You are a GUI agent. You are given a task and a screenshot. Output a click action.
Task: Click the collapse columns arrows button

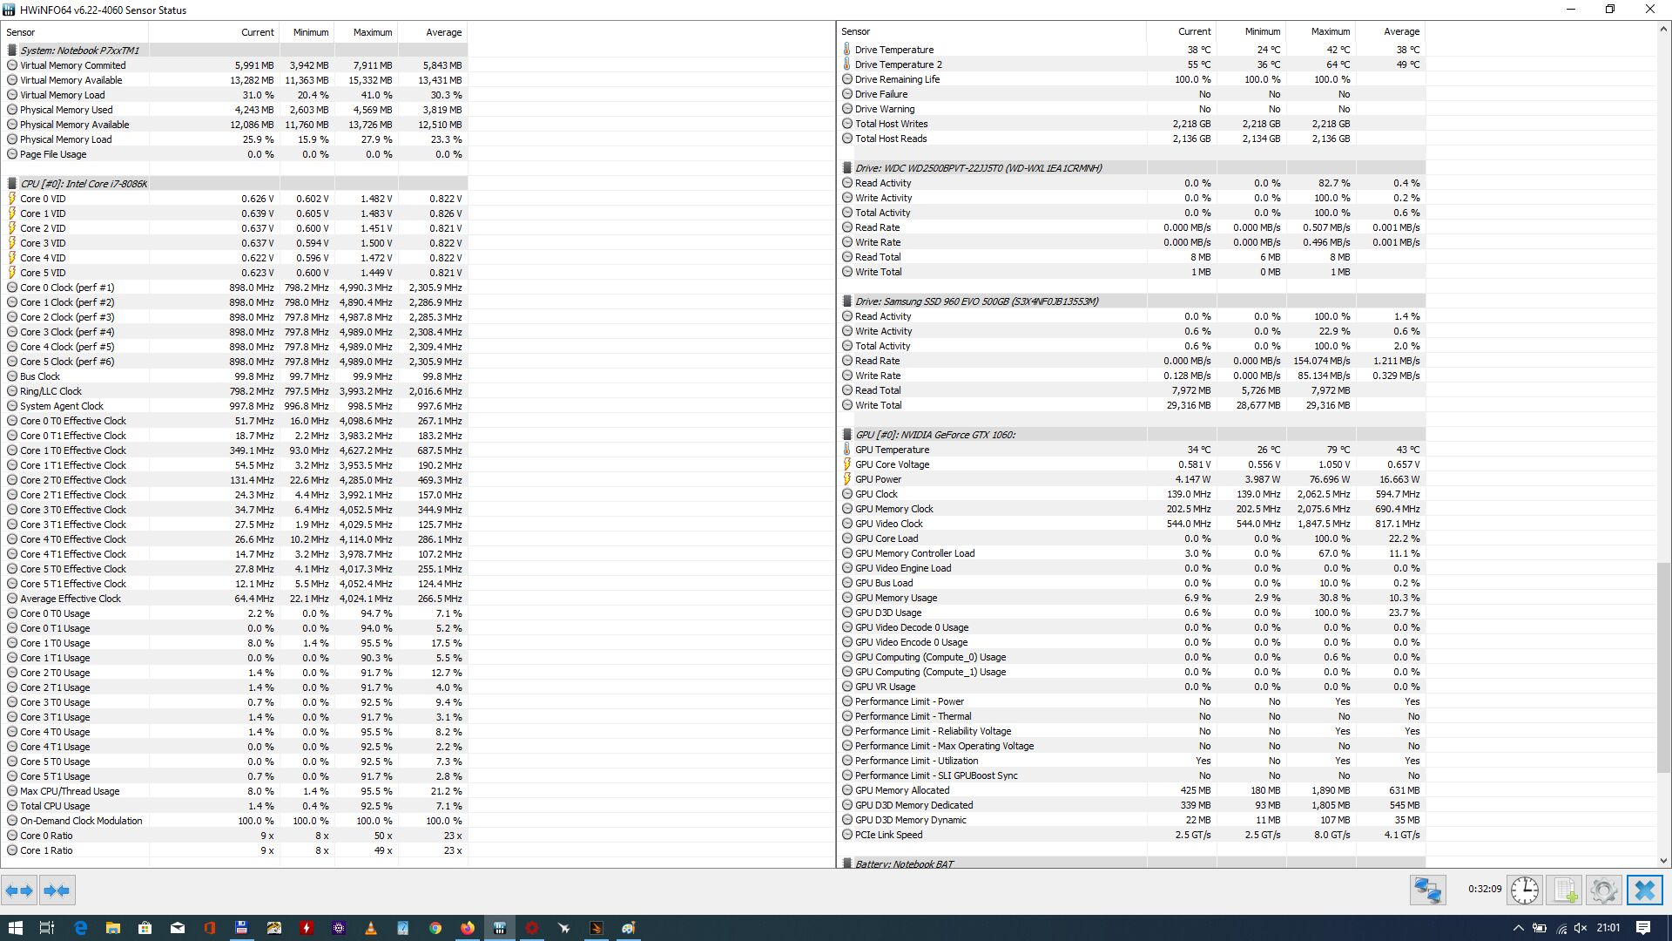[57, 890]
